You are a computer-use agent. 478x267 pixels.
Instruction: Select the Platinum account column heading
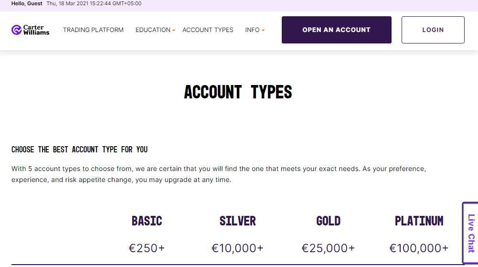419,221
